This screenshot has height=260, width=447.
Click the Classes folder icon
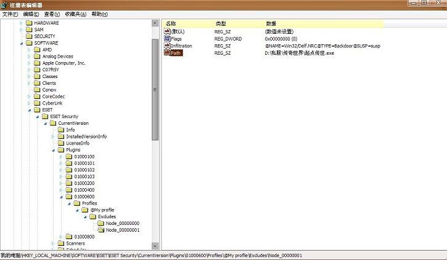pyautogui.click(x=37, y=76)
